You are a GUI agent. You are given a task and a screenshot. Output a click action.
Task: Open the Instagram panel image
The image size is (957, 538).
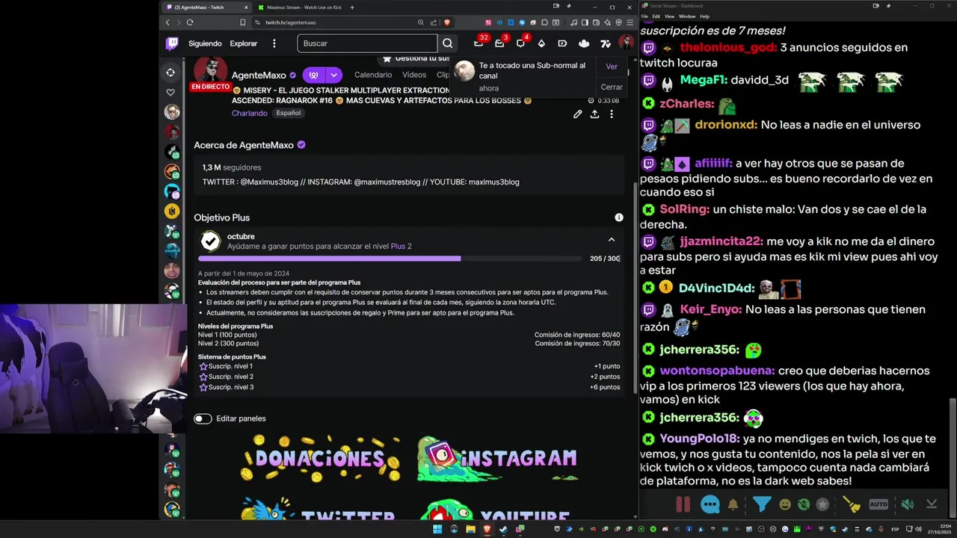click(497, 458)
